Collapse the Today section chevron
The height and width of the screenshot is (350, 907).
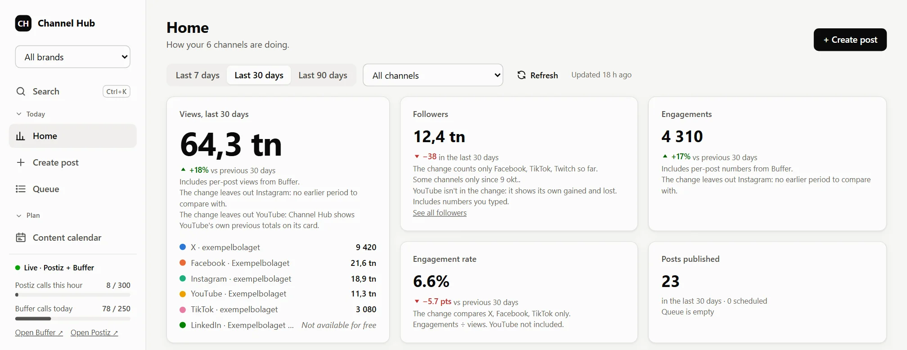[x=19, y=114]
